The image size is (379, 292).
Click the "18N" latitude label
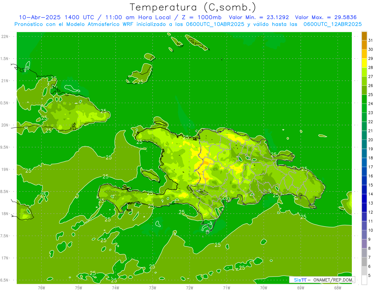point(5,214)
